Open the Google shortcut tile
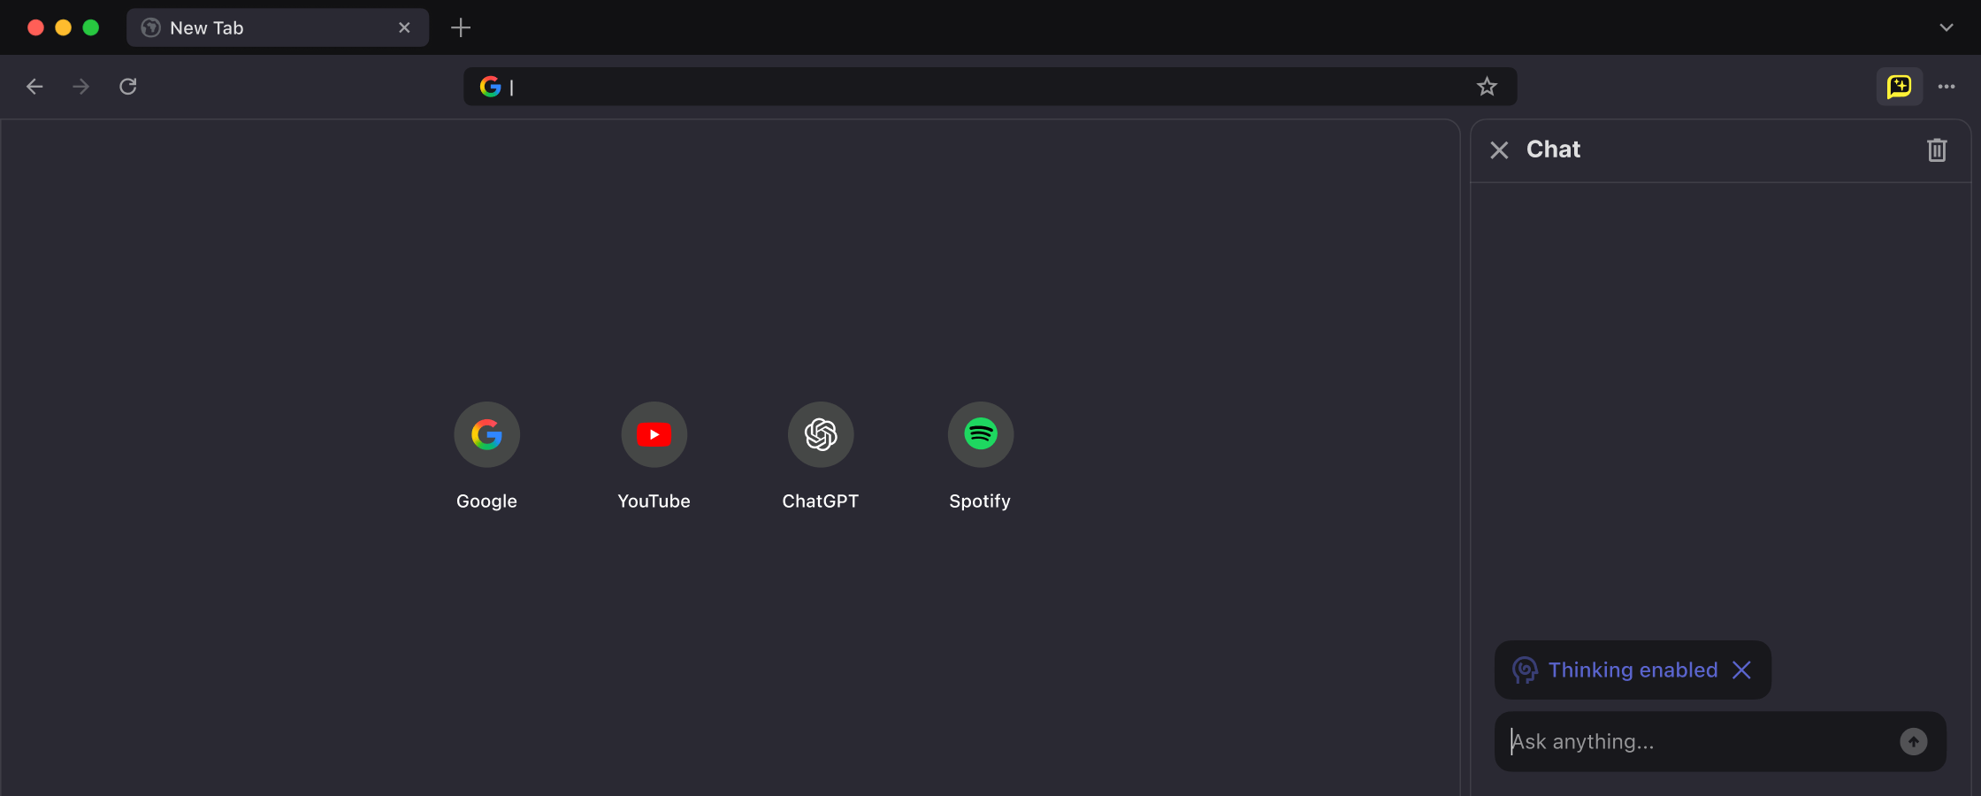Image resolution: width=1981 pixels, height=796 pixels. tap(486, 434)
